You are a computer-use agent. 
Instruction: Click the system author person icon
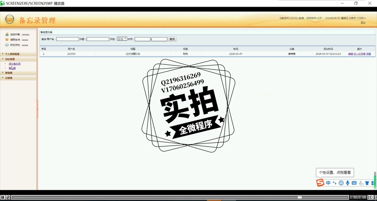pyautogui.click(x=7, y=34)
